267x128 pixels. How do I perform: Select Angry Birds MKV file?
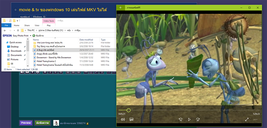[x=74, y=54]
